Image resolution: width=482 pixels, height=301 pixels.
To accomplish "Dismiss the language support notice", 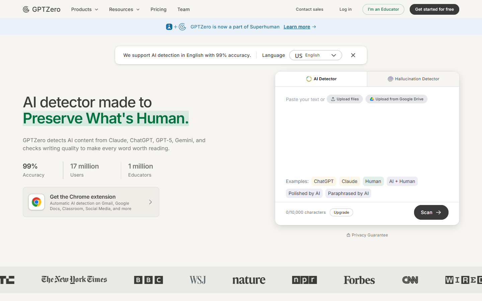I will pyautogui.click(x=353, y=55).
